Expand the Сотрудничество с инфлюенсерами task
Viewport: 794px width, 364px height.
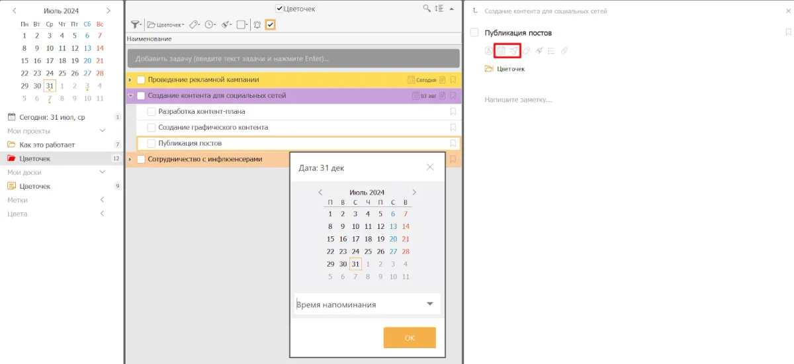[130, 159]
